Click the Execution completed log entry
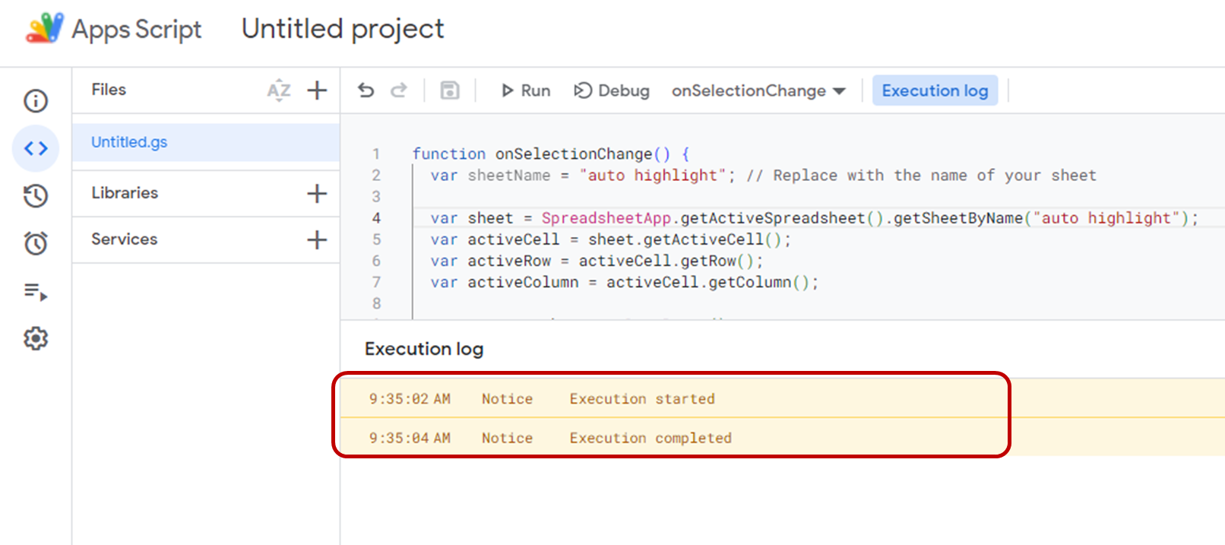This screenshot has width=1225, height=545. (x=650, y=438)
